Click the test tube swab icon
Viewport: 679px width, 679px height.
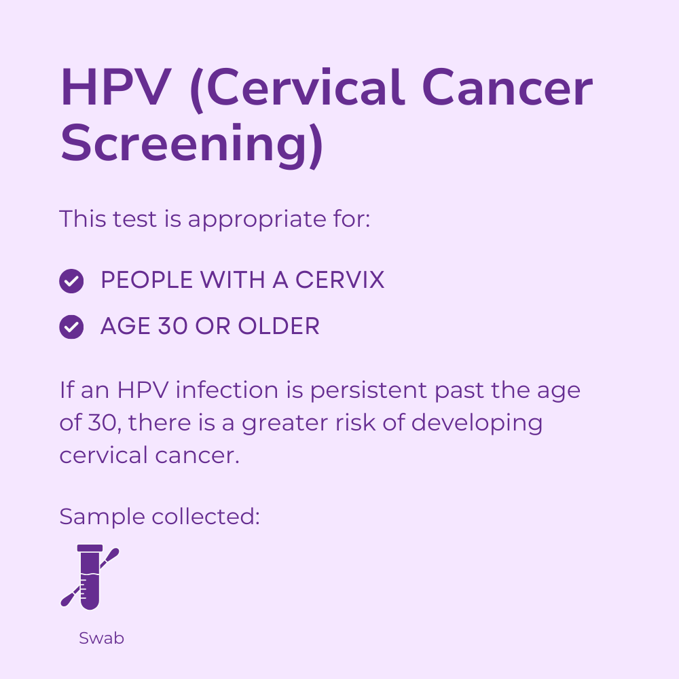point(90,577)
